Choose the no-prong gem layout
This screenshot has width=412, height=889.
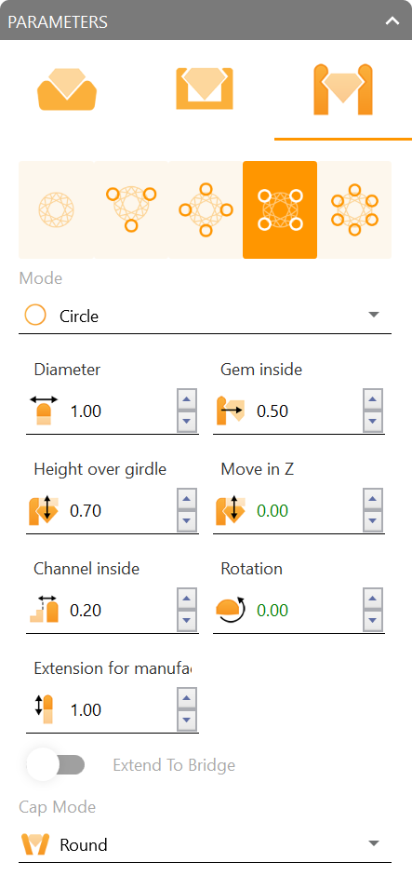point(56,209)
